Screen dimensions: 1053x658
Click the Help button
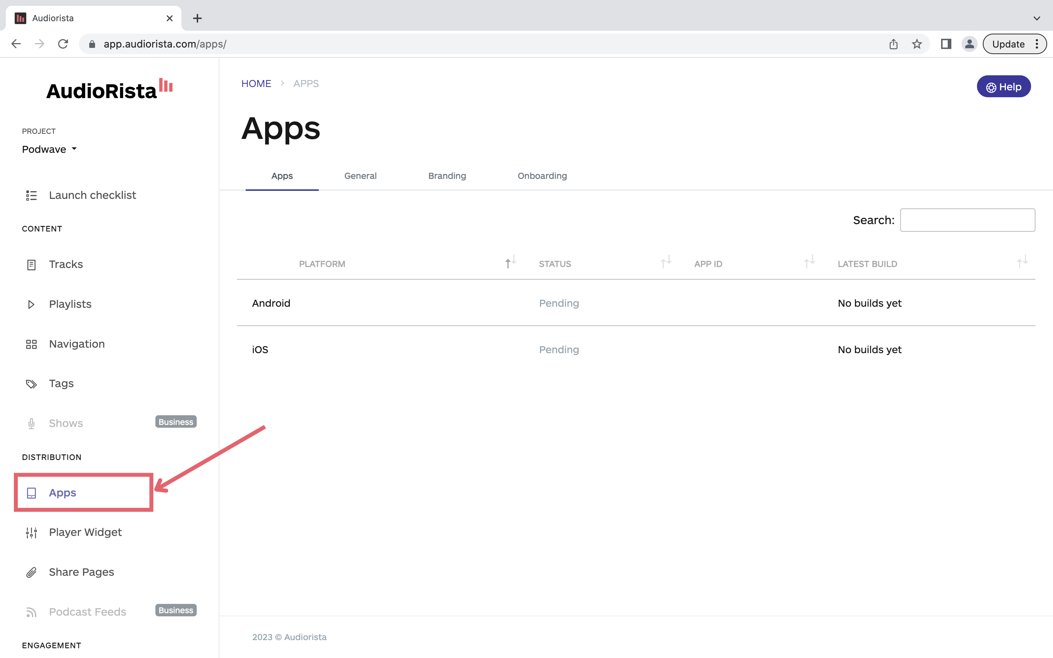click(1003, 87)
